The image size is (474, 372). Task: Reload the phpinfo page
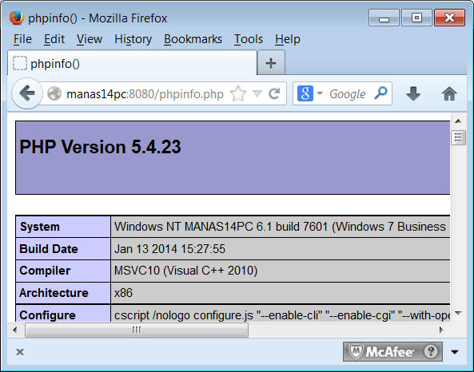coord(274,93)
